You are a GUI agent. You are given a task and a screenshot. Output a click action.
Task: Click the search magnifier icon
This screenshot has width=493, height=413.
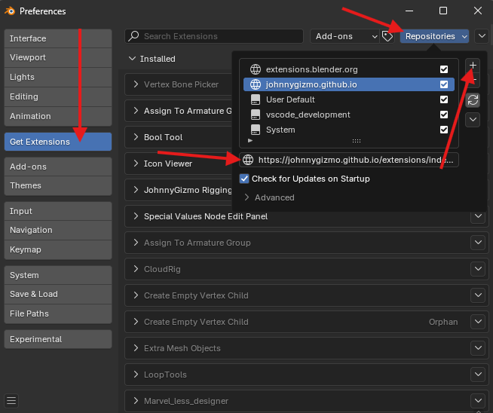pyautogui.click(x=133, y=36)
